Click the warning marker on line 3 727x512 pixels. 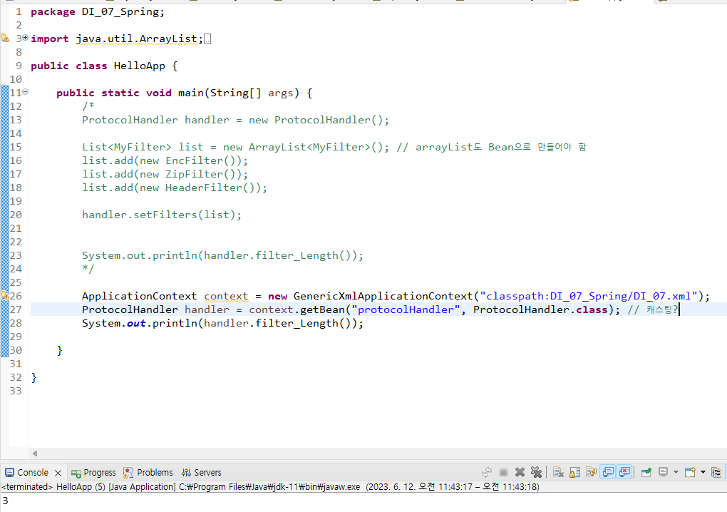(x=5, y=39)
